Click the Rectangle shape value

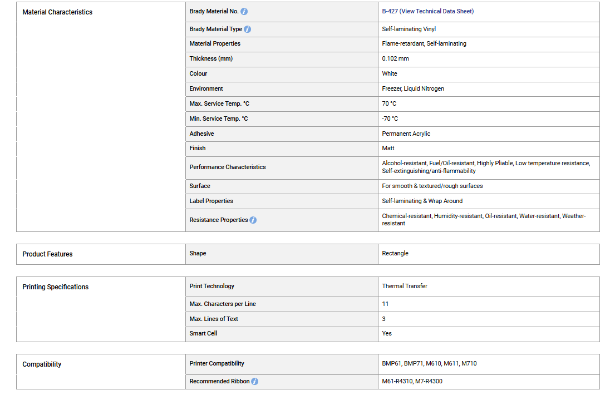pyautogui.click(x=395, y=254)
